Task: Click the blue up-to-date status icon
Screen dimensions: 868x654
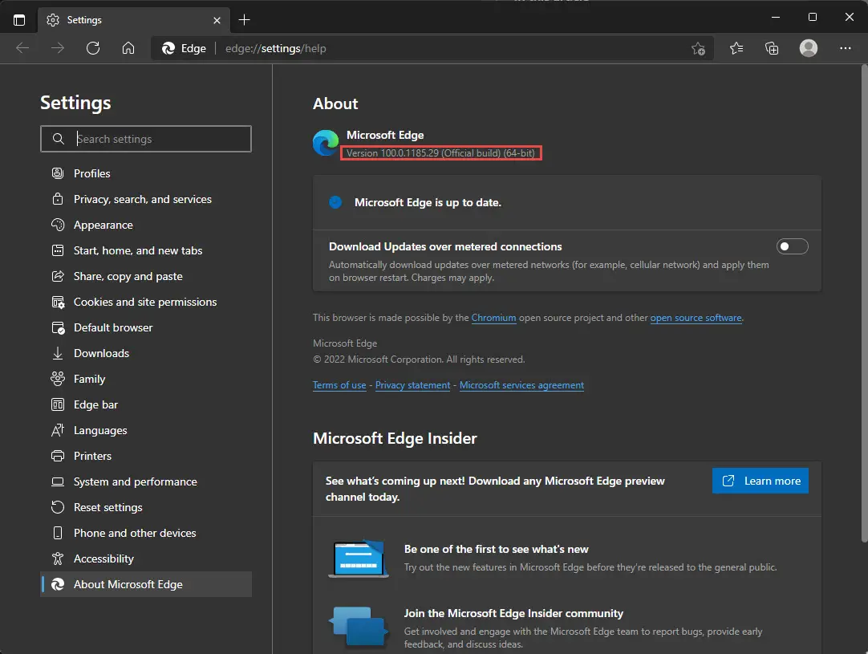Action: click(x=335, y=203)
